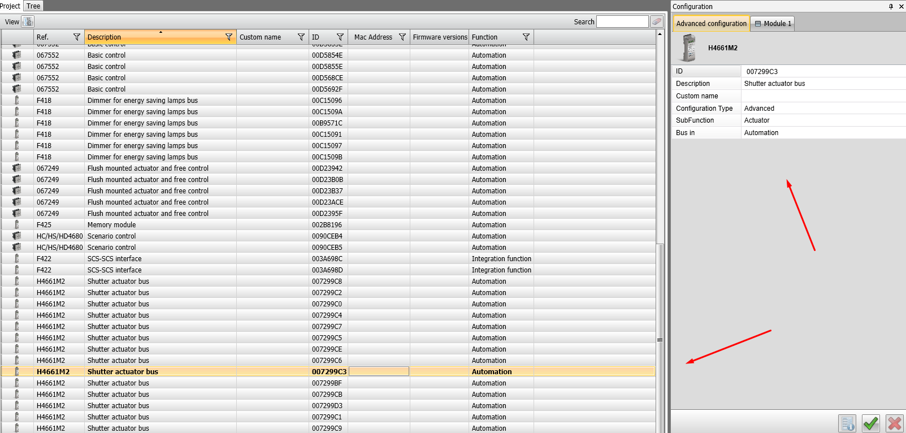Confirm configuration with the green checkmark

coord(870,423)
